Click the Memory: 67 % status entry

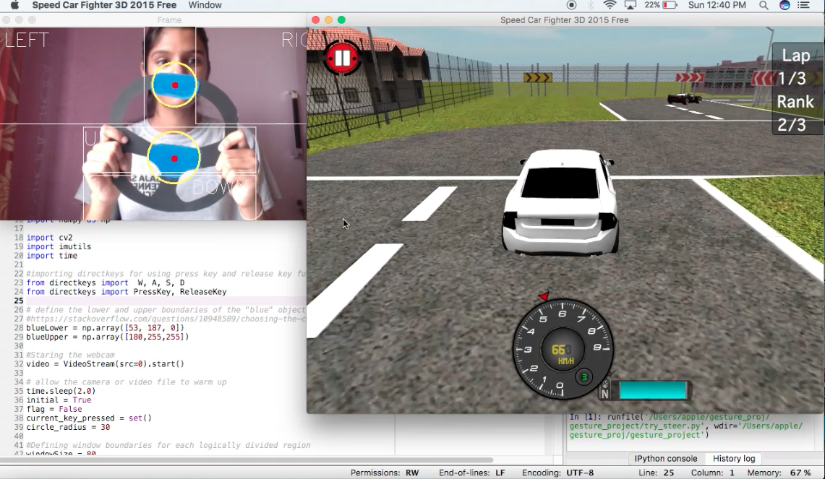[x=780, y=472]
